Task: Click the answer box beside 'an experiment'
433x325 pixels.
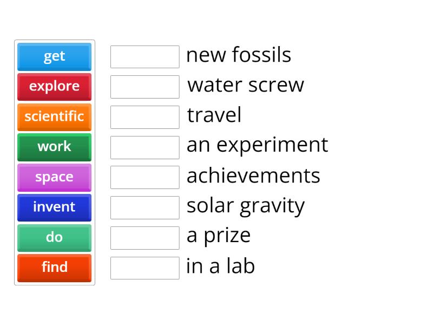Action: tap(145, 146)
